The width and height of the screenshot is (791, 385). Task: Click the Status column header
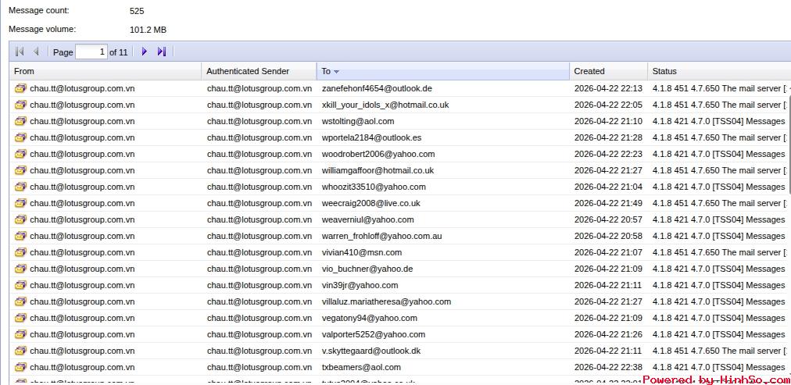pyautogui.click(x=664, y=71)
